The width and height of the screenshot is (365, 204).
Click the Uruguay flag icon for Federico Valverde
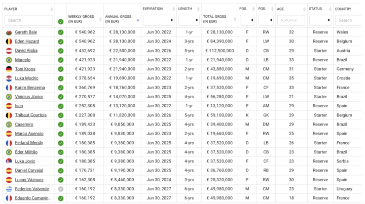coord(9,189)
